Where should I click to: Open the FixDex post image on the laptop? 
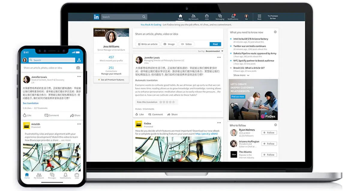click(178, 149)
